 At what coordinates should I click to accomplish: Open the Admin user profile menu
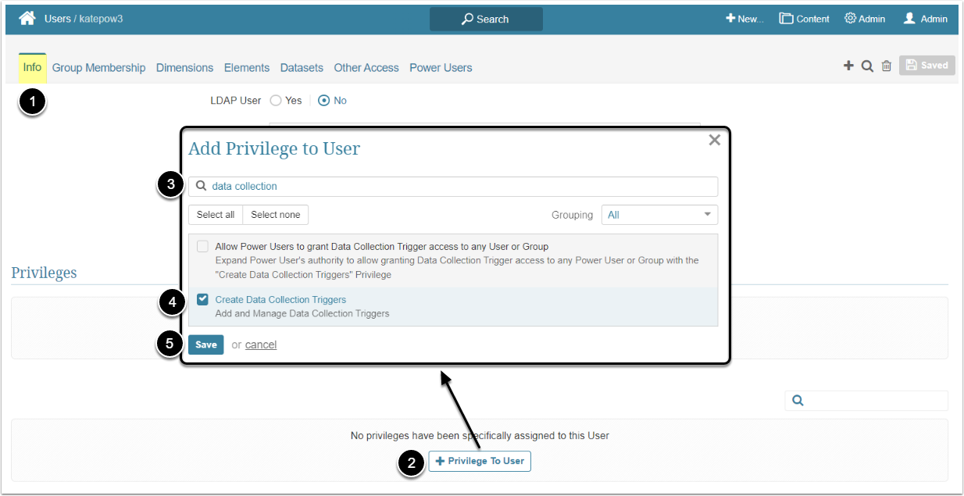(925, 19)
